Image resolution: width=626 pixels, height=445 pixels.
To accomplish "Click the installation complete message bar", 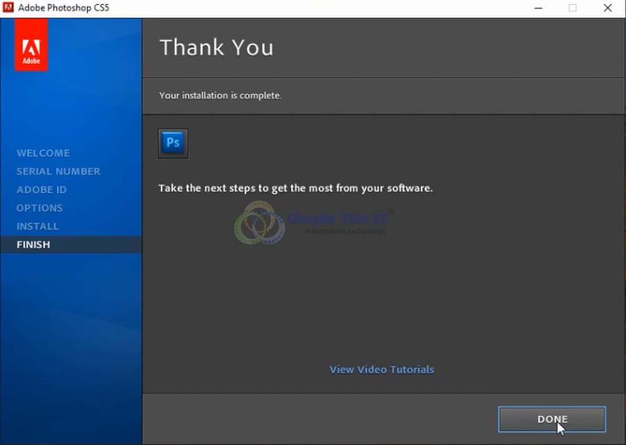I will click(220, 96).
